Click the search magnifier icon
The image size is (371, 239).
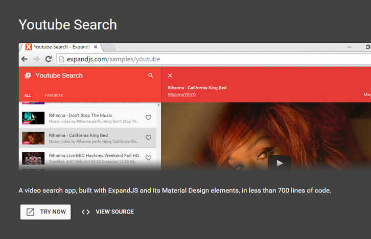[x=151, y=75]
